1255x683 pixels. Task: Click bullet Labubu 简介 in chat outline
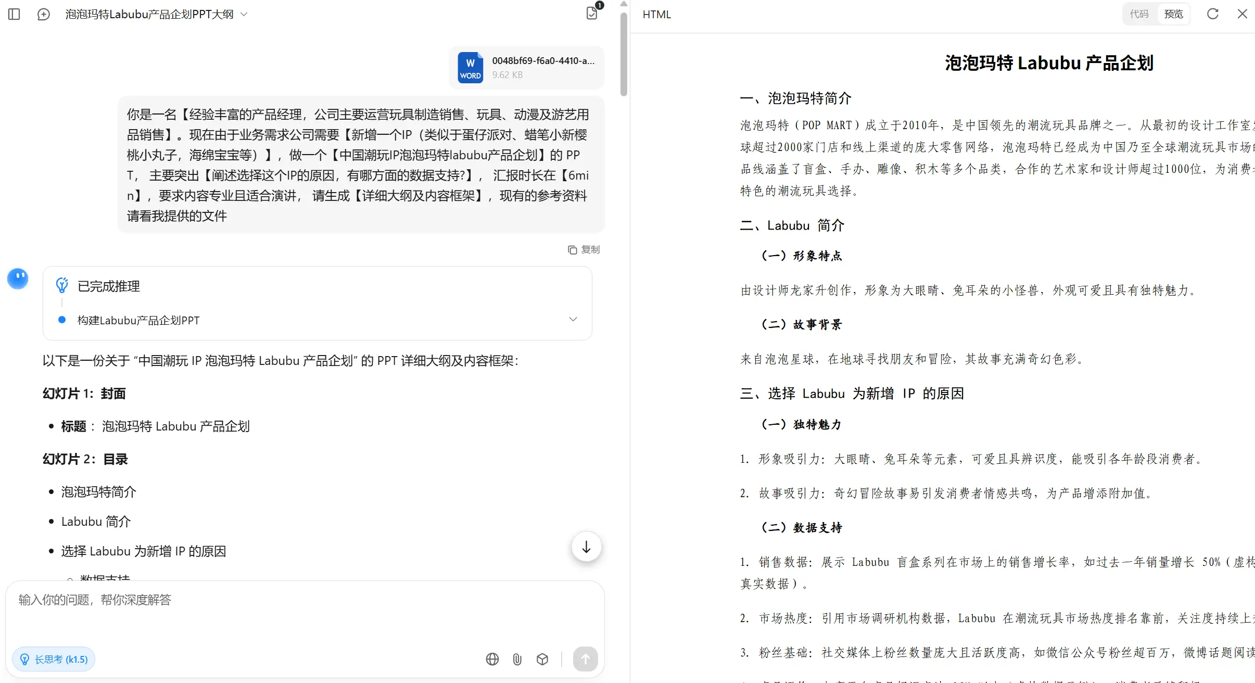pos(96,522)
